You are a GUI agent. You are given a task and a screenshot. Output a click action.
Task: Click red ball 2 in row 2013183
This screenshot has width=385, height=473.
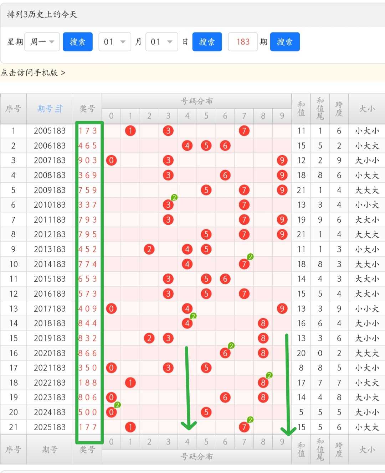pyautogui.click(x=149, y=249)
